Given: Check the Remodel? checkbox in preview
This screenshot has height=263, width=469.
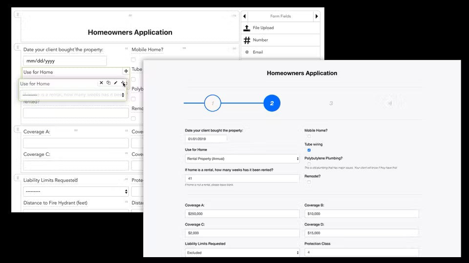Looking at the screenshot, I should click(309, 182).
